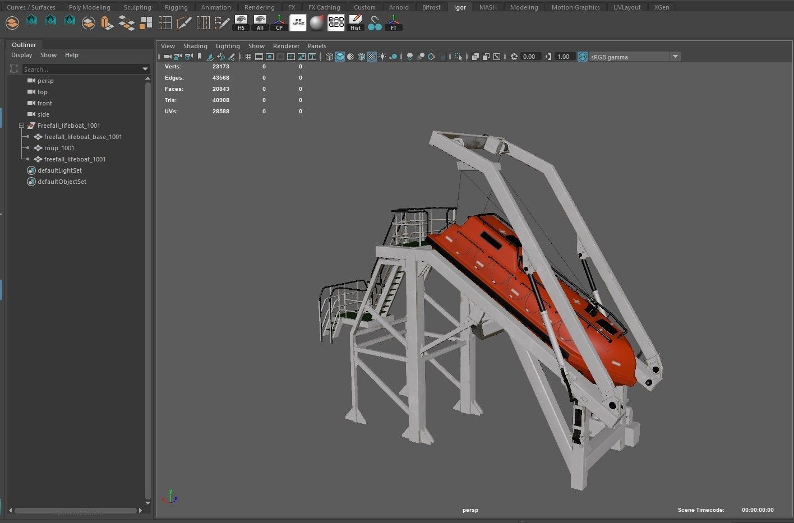Toggle use all lights bulb icon
Screen dimensions: 794x523
click(382, 57)
